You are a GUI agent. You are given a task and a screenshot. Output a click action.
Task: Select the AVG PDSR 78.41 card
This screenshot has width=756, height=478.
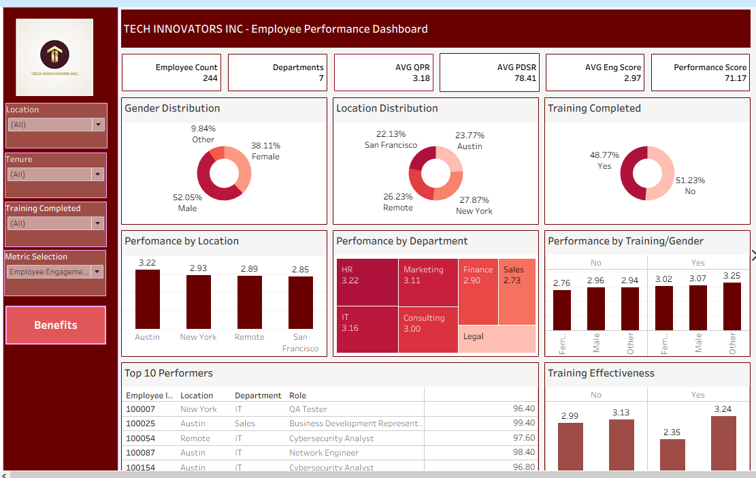(489, 72)
